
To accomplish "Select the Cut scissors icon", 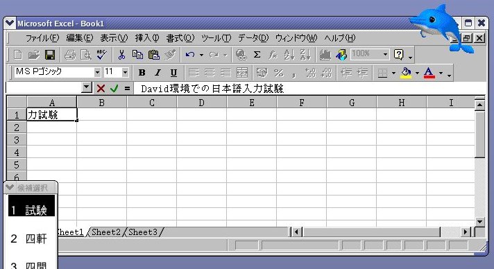I will [x=121, y=55].
